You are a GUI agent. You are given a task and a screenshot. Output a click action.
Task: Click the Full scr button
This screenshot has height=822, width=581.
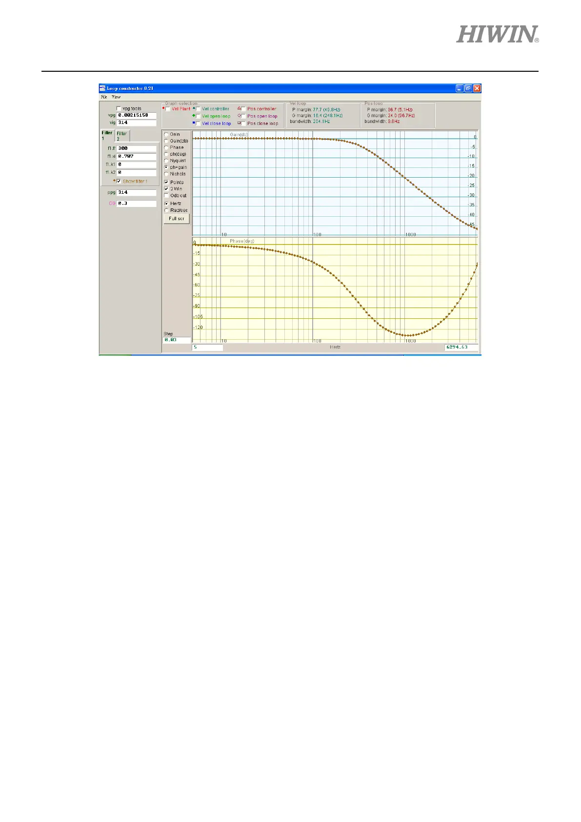(177, 219)
